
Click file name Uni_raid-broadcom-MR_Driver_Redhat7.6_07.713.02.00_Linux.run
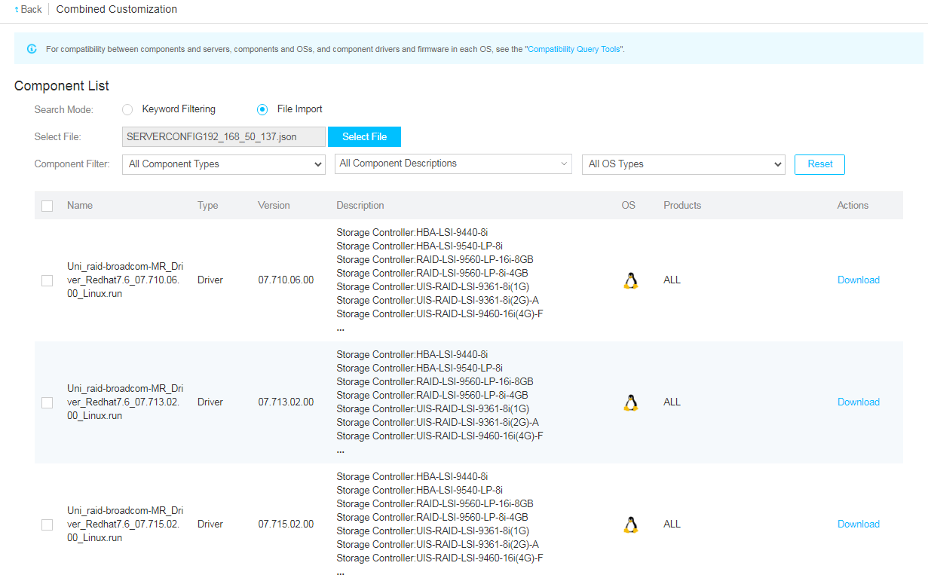[x=125, y=402]
